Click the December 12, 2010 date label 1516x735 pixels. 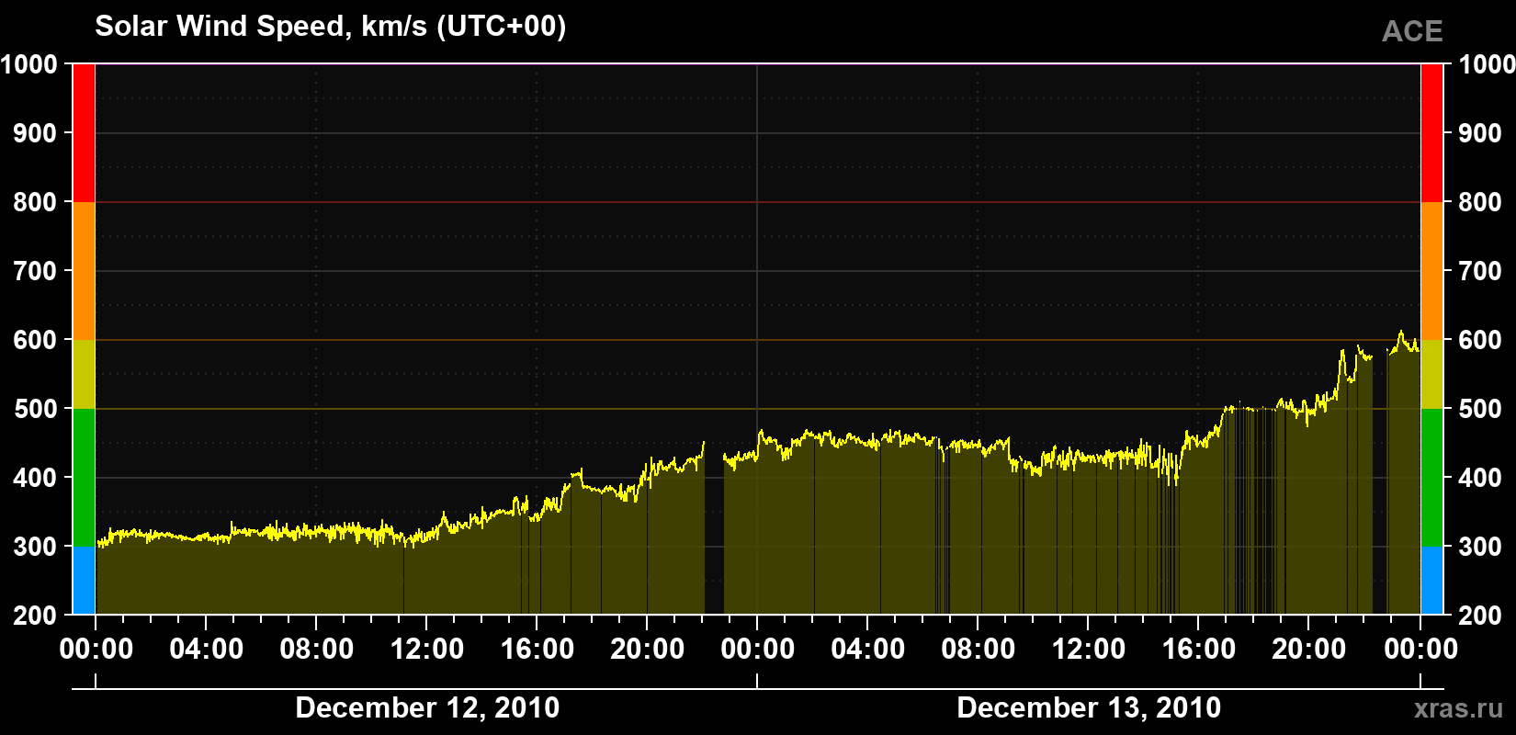pos(427,707)
